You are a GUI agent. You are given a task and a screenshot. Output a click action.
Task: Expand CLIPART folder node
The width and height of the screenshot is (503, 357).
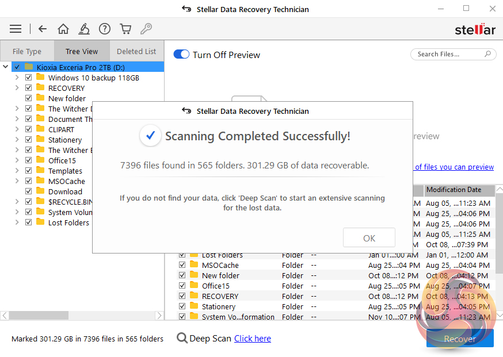click(17, 129)
